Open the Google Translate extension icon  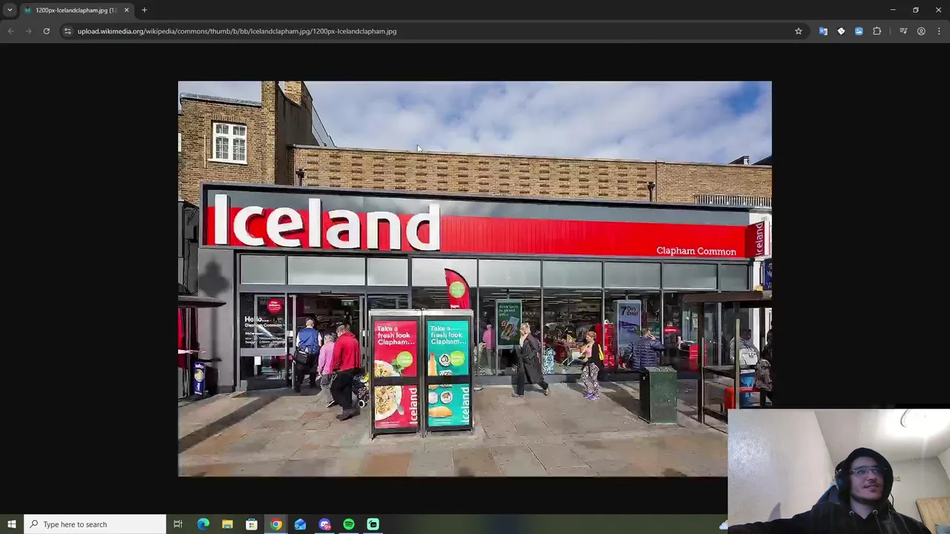point(823,31)
